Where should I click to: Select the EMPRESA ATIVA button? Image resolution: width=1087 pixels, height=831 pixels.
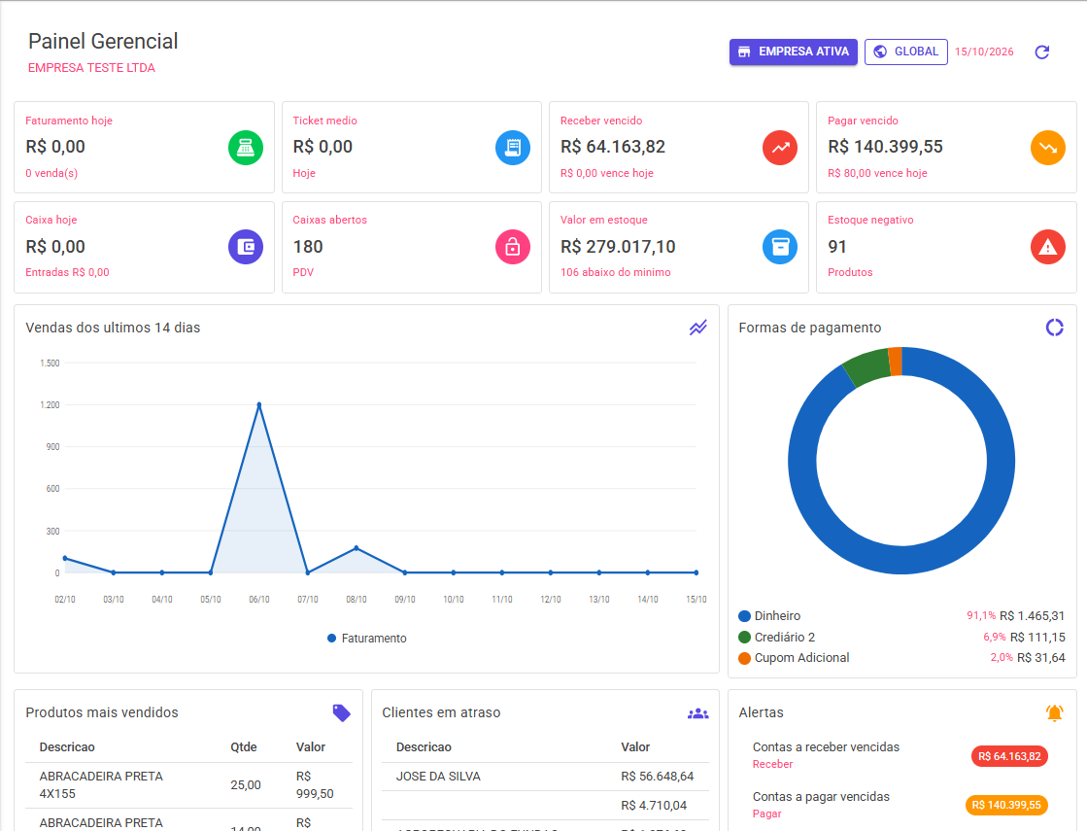[x=793, y=52]
